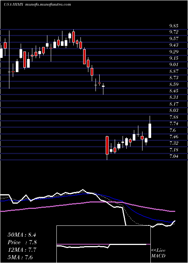Image resolution: width=188 pixels, height=263 pixels.
Task: Click the 5MA : 7.6 legend text
Action: (20, 257)
